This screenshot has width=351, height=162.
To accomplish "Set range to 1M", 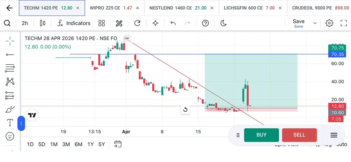I will tap(54, 144).
